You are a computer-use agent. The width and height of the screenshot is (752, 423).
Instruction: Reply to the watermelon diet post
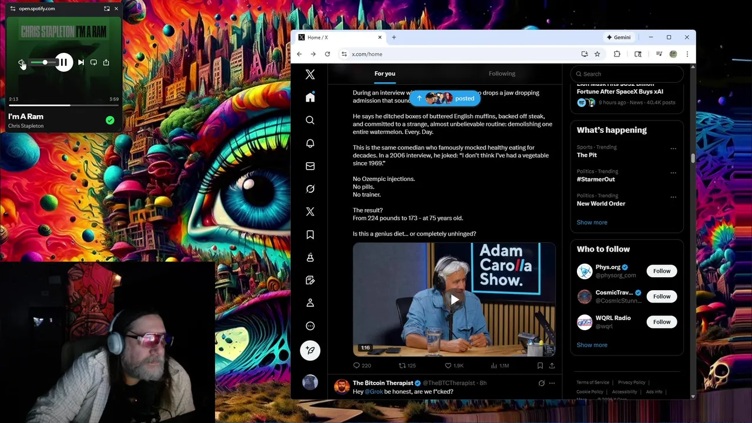(361, 365)
